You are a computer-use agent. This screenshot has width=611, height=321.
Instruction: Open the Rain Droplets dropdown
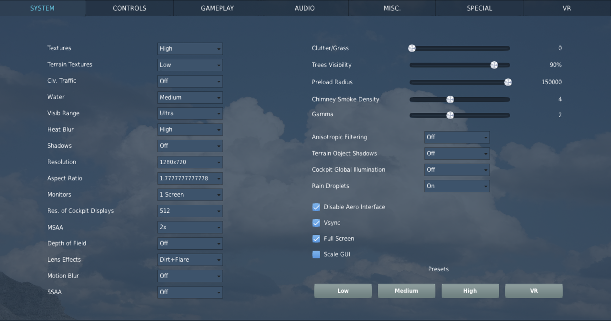click(x=457, y=186)
